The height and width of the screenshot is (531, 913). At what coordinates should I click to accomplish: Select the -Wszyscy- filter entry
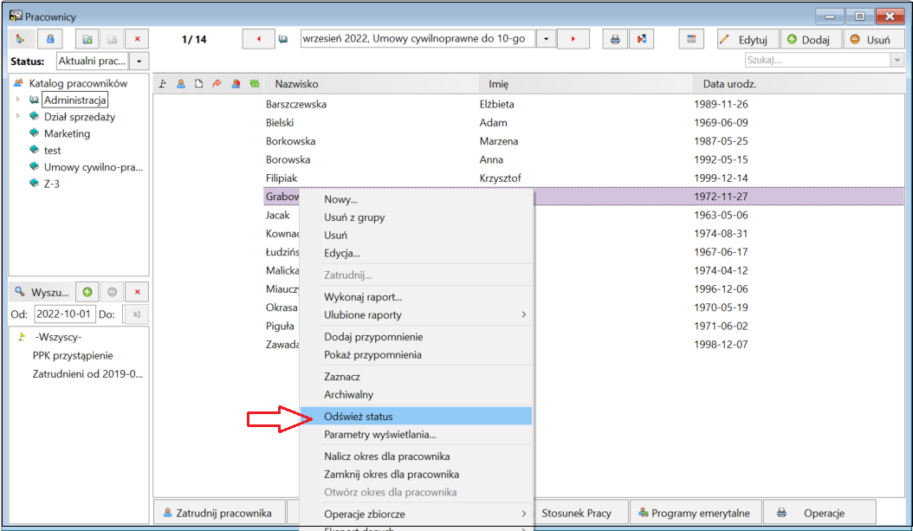pos(58,337)
